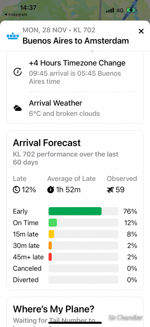
Task: Tap the KLM crown airline logo
Action: (x=13, y=36)
